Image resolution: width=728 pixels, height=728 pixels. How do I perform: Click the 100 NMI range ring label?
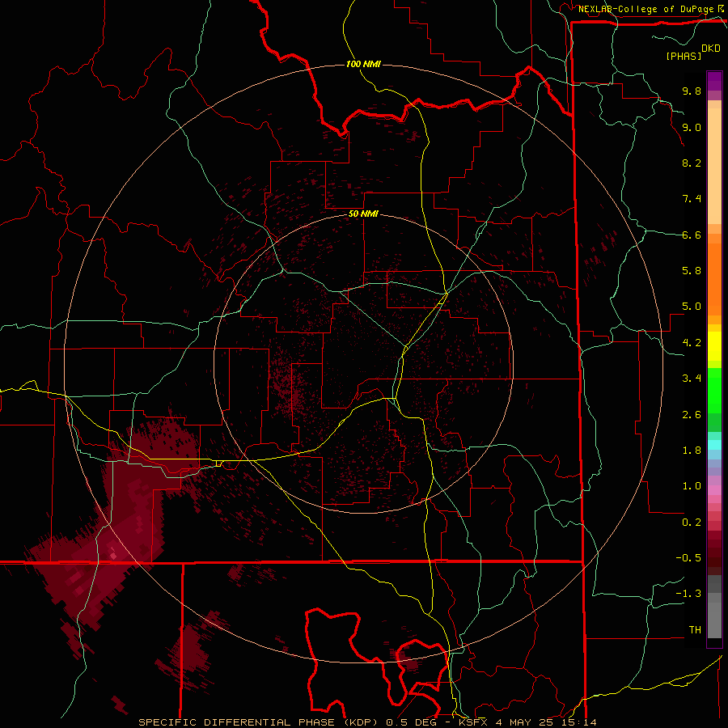click(x=363, y=64)
